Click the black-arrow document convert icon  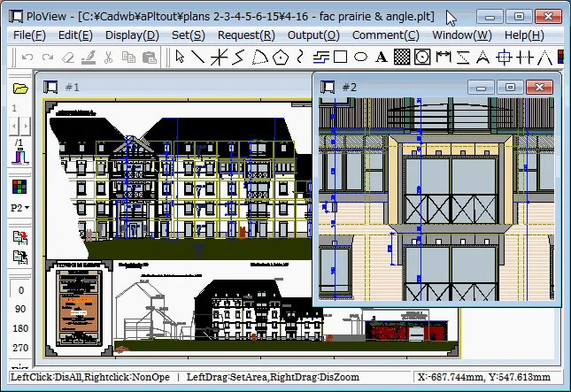coord(20,257)
